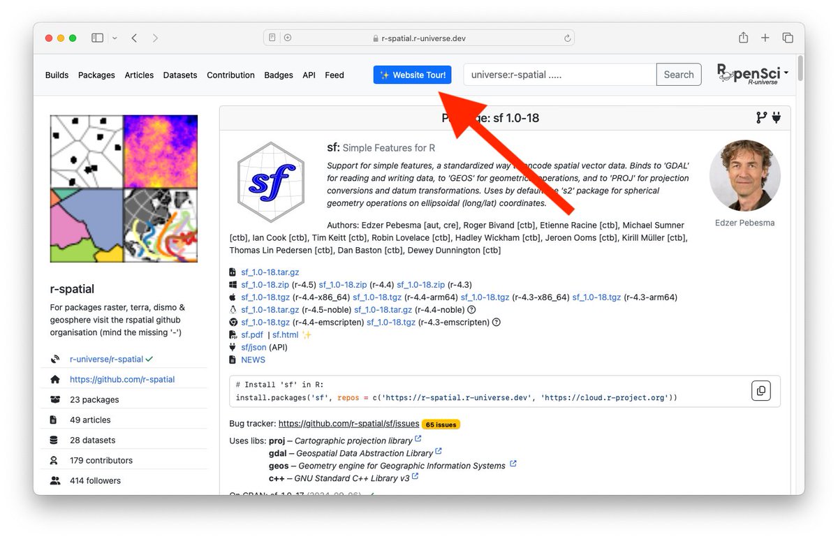Download sf_1.0-18.tgz for r-4.3-x86_64
The width and height of the screenshot is (838, 539).
[x=485, y=297]
